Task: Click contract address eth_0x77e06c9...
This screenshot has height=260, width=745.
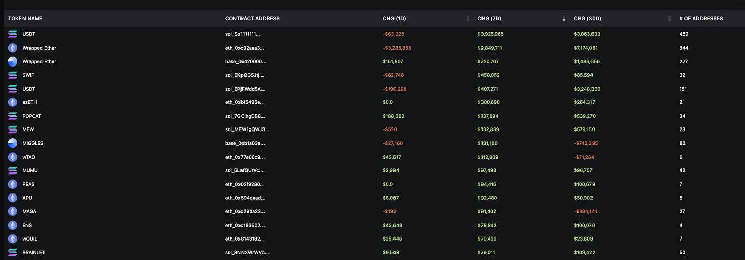Action: point(245,157)
